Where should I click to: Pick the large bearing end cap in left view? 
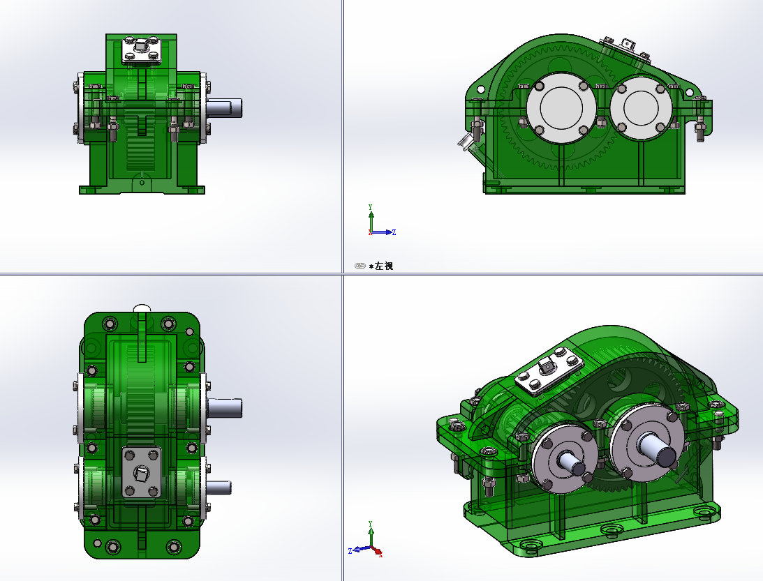click(561, 108)
